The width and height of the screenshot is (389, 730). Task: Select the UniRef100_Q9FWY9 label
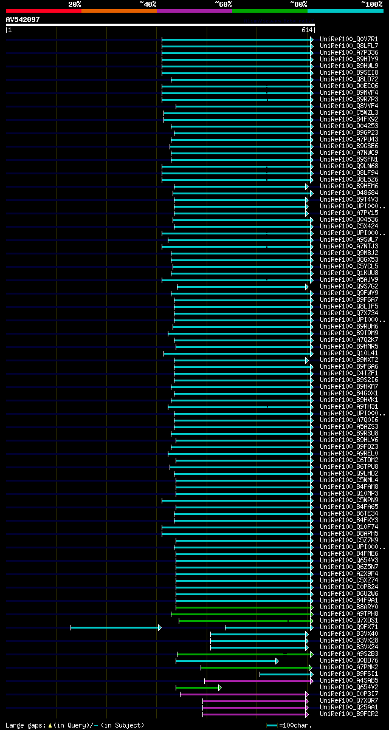point(349,293)
